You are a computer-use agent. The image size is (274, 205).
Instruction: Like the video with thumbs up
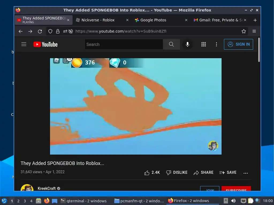[152, 173]
